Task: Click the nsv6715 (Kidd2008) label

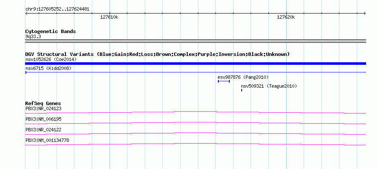Action: pos(48,69)
